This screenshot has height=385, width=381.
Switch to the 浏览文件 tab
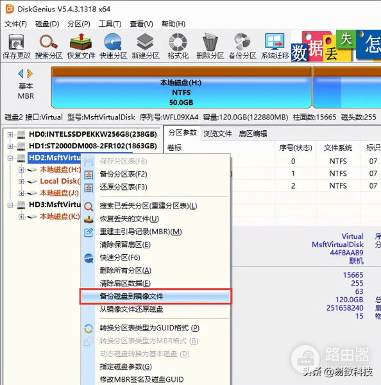point(217,133)
